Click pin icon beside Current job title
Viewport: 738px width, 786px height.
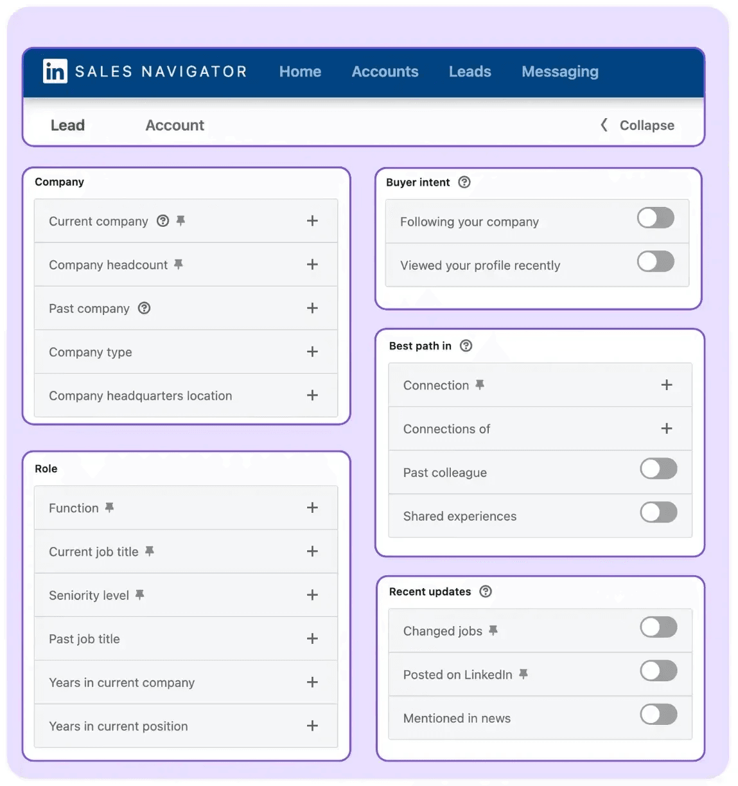click(x=150, y=551)
